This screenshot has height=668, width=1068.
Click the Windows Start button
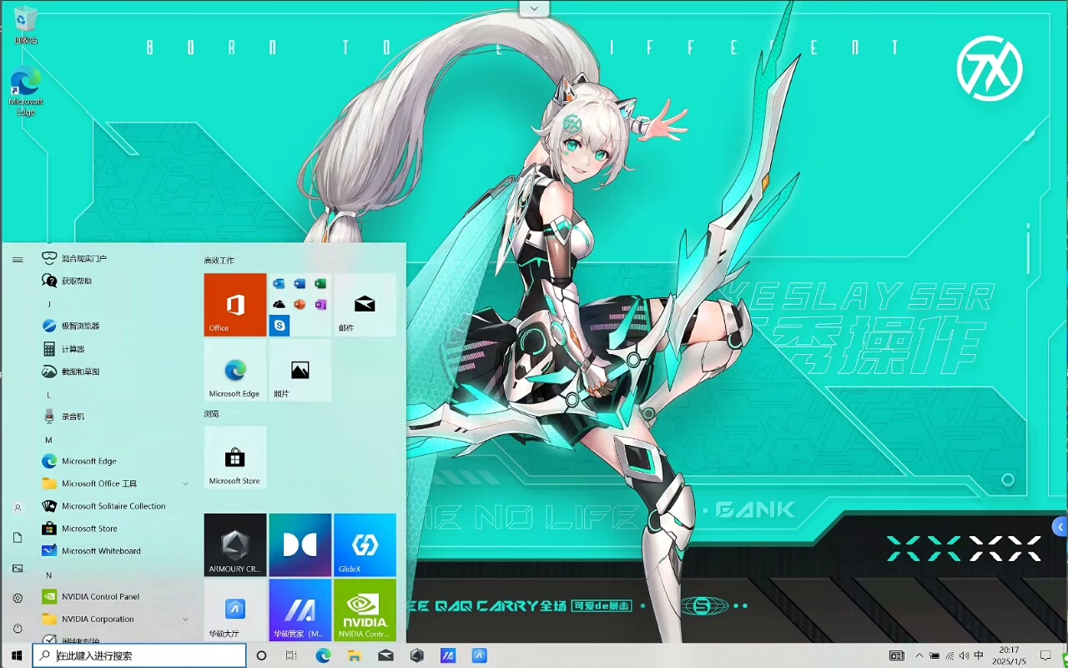[17, 655]
